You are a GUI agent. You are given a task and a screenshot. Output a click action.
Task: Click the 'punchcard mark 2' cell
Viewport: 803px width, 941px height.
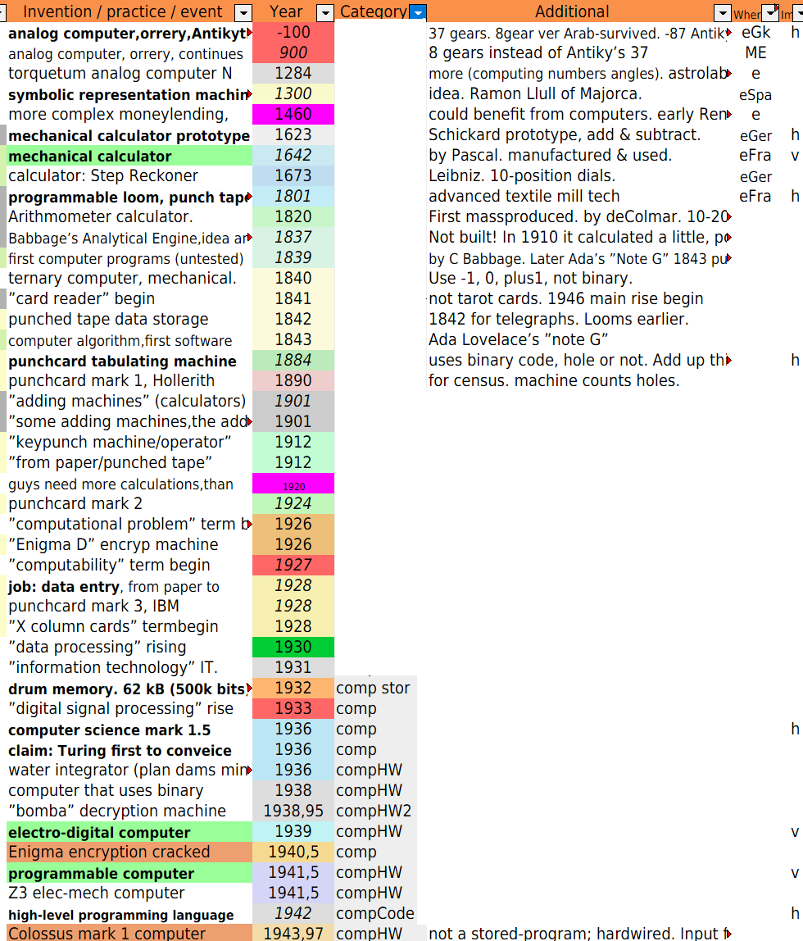(129, 503)
